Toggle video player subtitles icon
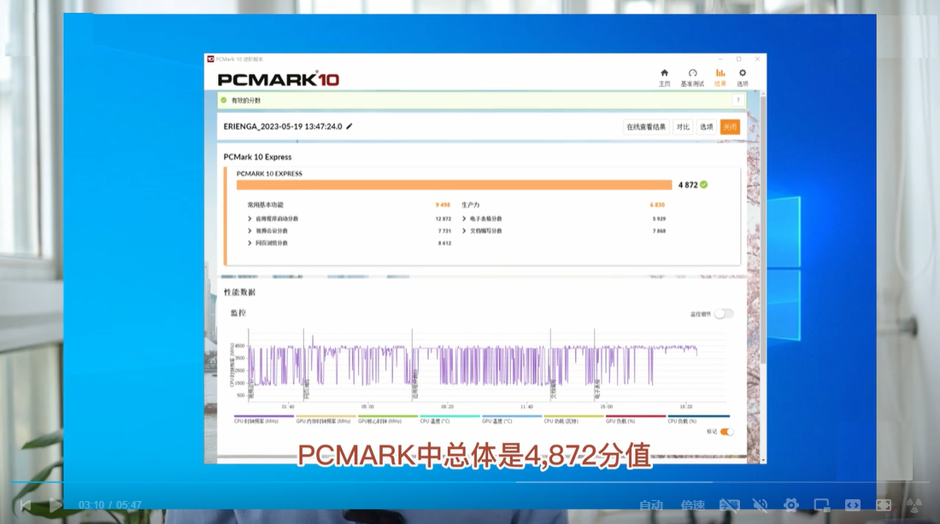Screen dimensions: 940x524 click(730, 505)
